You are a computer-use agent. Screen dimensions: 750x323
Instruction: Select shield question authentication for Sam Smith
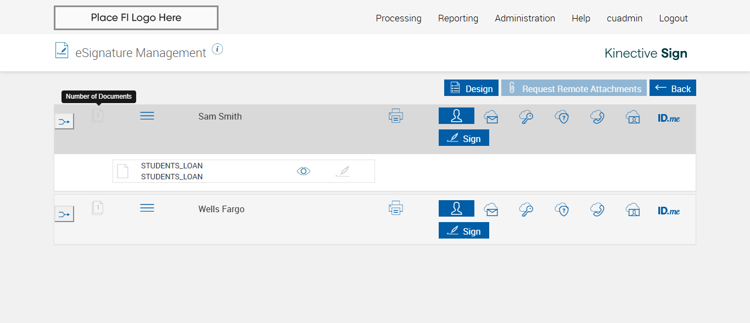pos(561,117)
